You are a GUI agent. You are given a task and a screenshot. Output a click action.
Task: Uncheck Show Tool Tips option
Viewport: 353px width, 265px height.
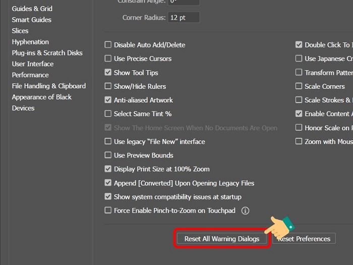coord(108,73)
